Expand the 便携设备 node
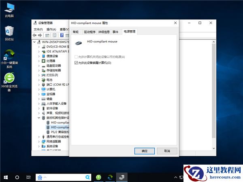The width and height of the screenshot is (243, 182). point(39,56)
